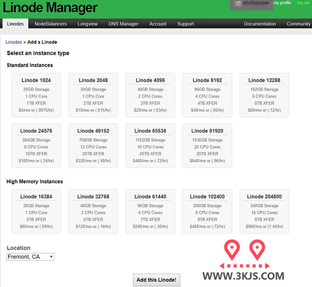The height and width of the screenshot is (287, 312).
Task: Click the $320/mo or (.48/hr) price
Action: pyautogui.click(x=93, y=161)
